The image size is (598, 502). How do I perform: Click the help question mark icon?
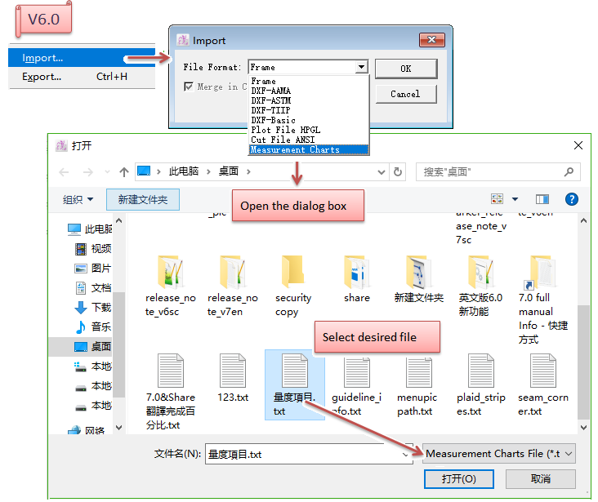(x=572, y=199)
